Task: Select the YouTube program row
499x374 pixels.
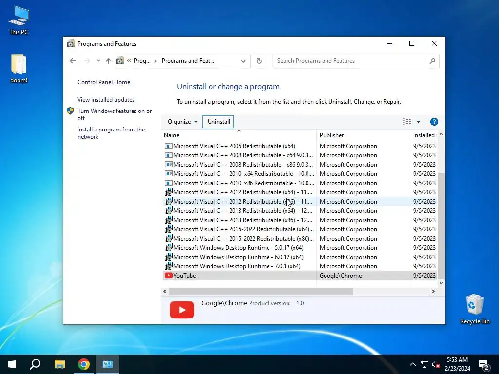Action: pos(299,276)
